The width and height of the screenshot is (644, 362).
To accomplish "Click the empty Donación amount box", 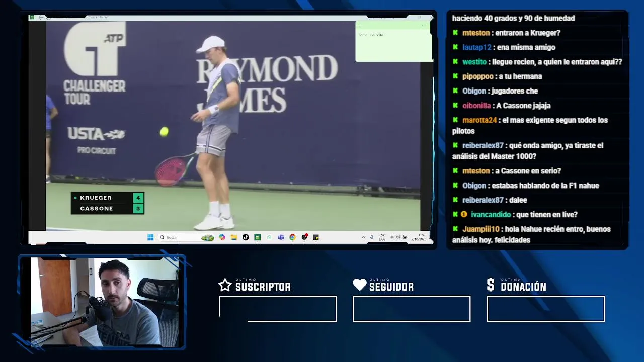I will pos(546,309).
